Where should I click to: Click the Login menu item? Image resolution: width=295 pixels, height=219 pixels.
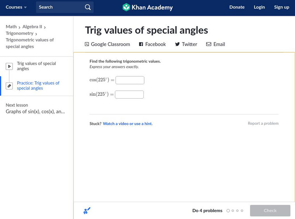pos(259,7)
